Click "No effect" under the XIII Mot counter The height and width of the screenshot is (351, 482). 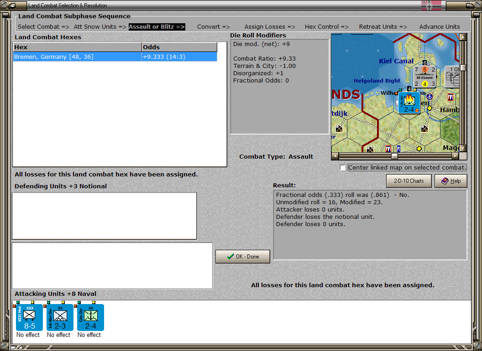tap(28, 335)
